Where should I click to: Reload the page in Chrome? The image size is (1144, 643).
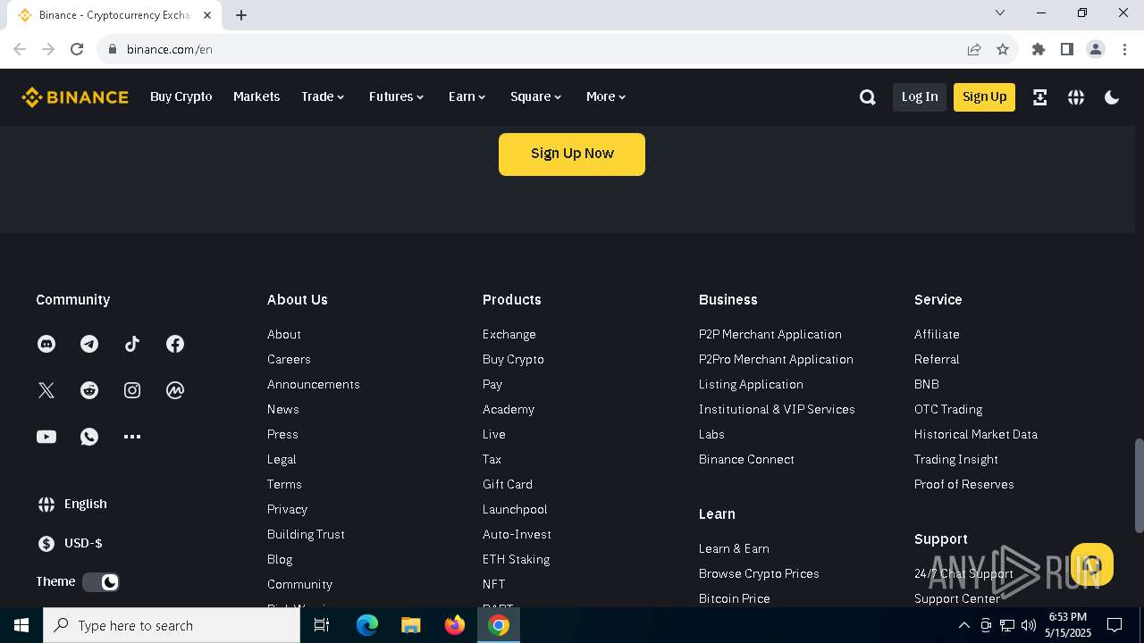coord(77,49)
